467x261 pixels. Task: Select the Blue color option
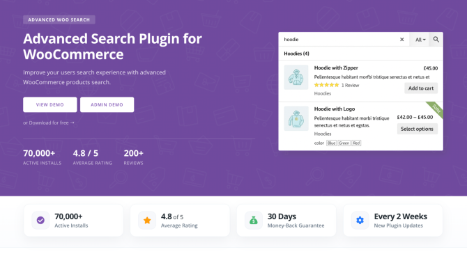331,143
